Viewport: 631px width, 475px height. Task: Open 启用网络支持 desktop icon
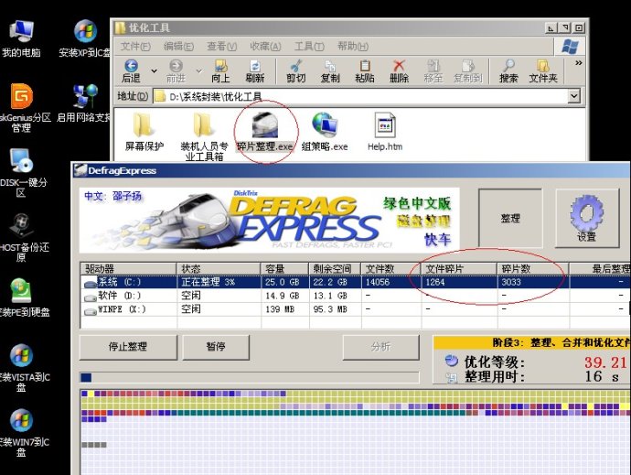(84, 103)
